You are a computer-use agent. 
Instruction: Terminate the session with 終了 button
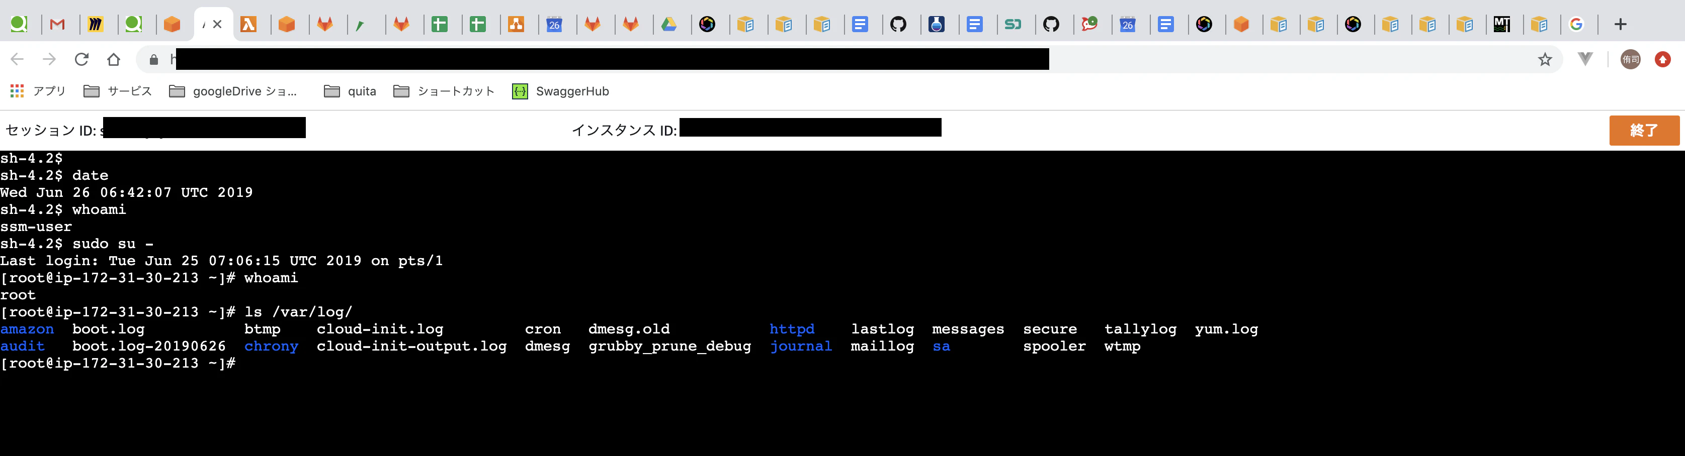coord(1644,130)
